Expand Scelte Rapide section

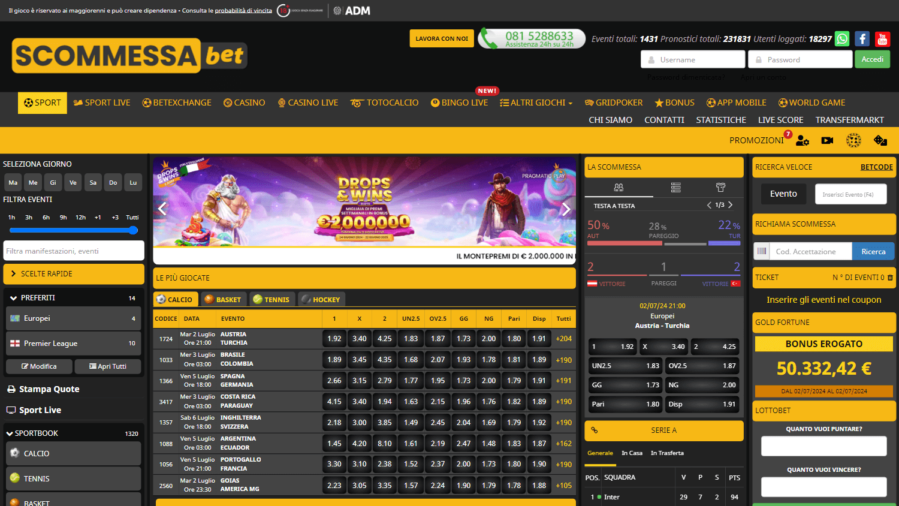tap(74, 274)
